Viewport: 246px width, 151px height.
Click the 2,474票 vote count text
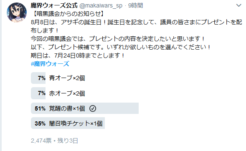click(41, 141)
